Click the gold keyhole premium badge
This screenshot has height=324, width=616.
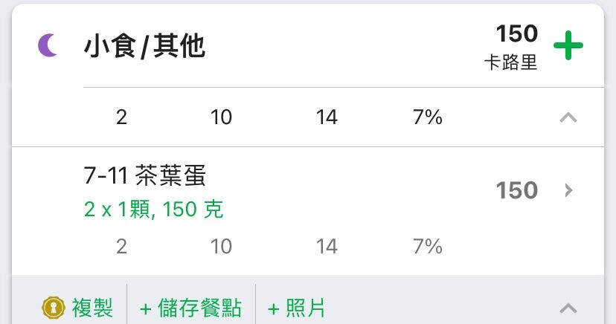pyautogui.click(x=53, y=308)
